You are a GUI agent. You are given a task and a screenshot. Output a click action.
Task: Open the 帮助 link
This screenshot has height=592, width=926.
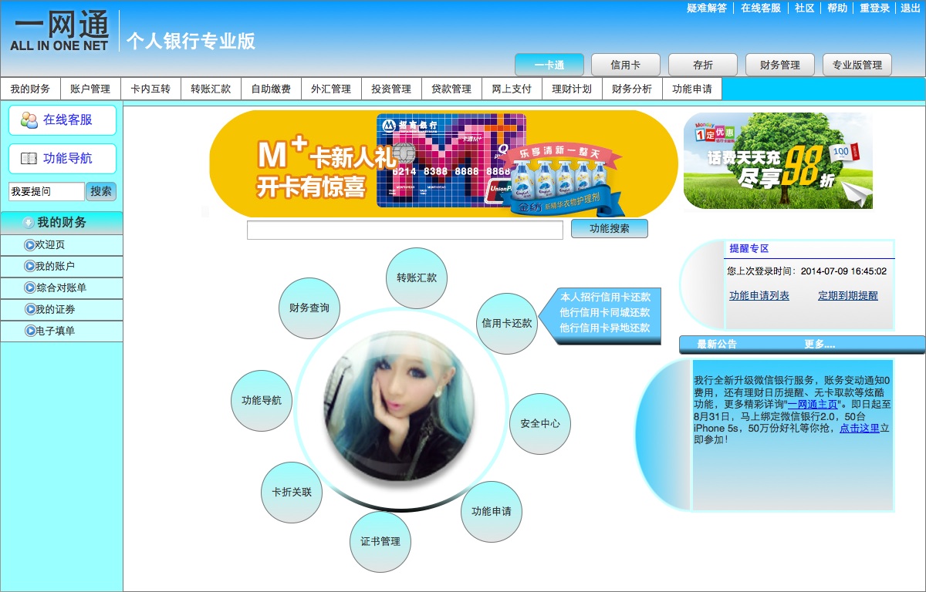[x=837, y=8]
